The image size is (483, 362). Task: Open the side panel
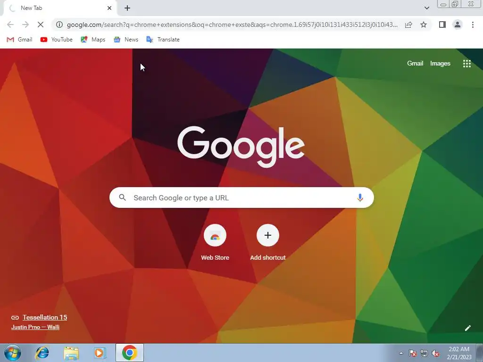click(x=442, y=25)
